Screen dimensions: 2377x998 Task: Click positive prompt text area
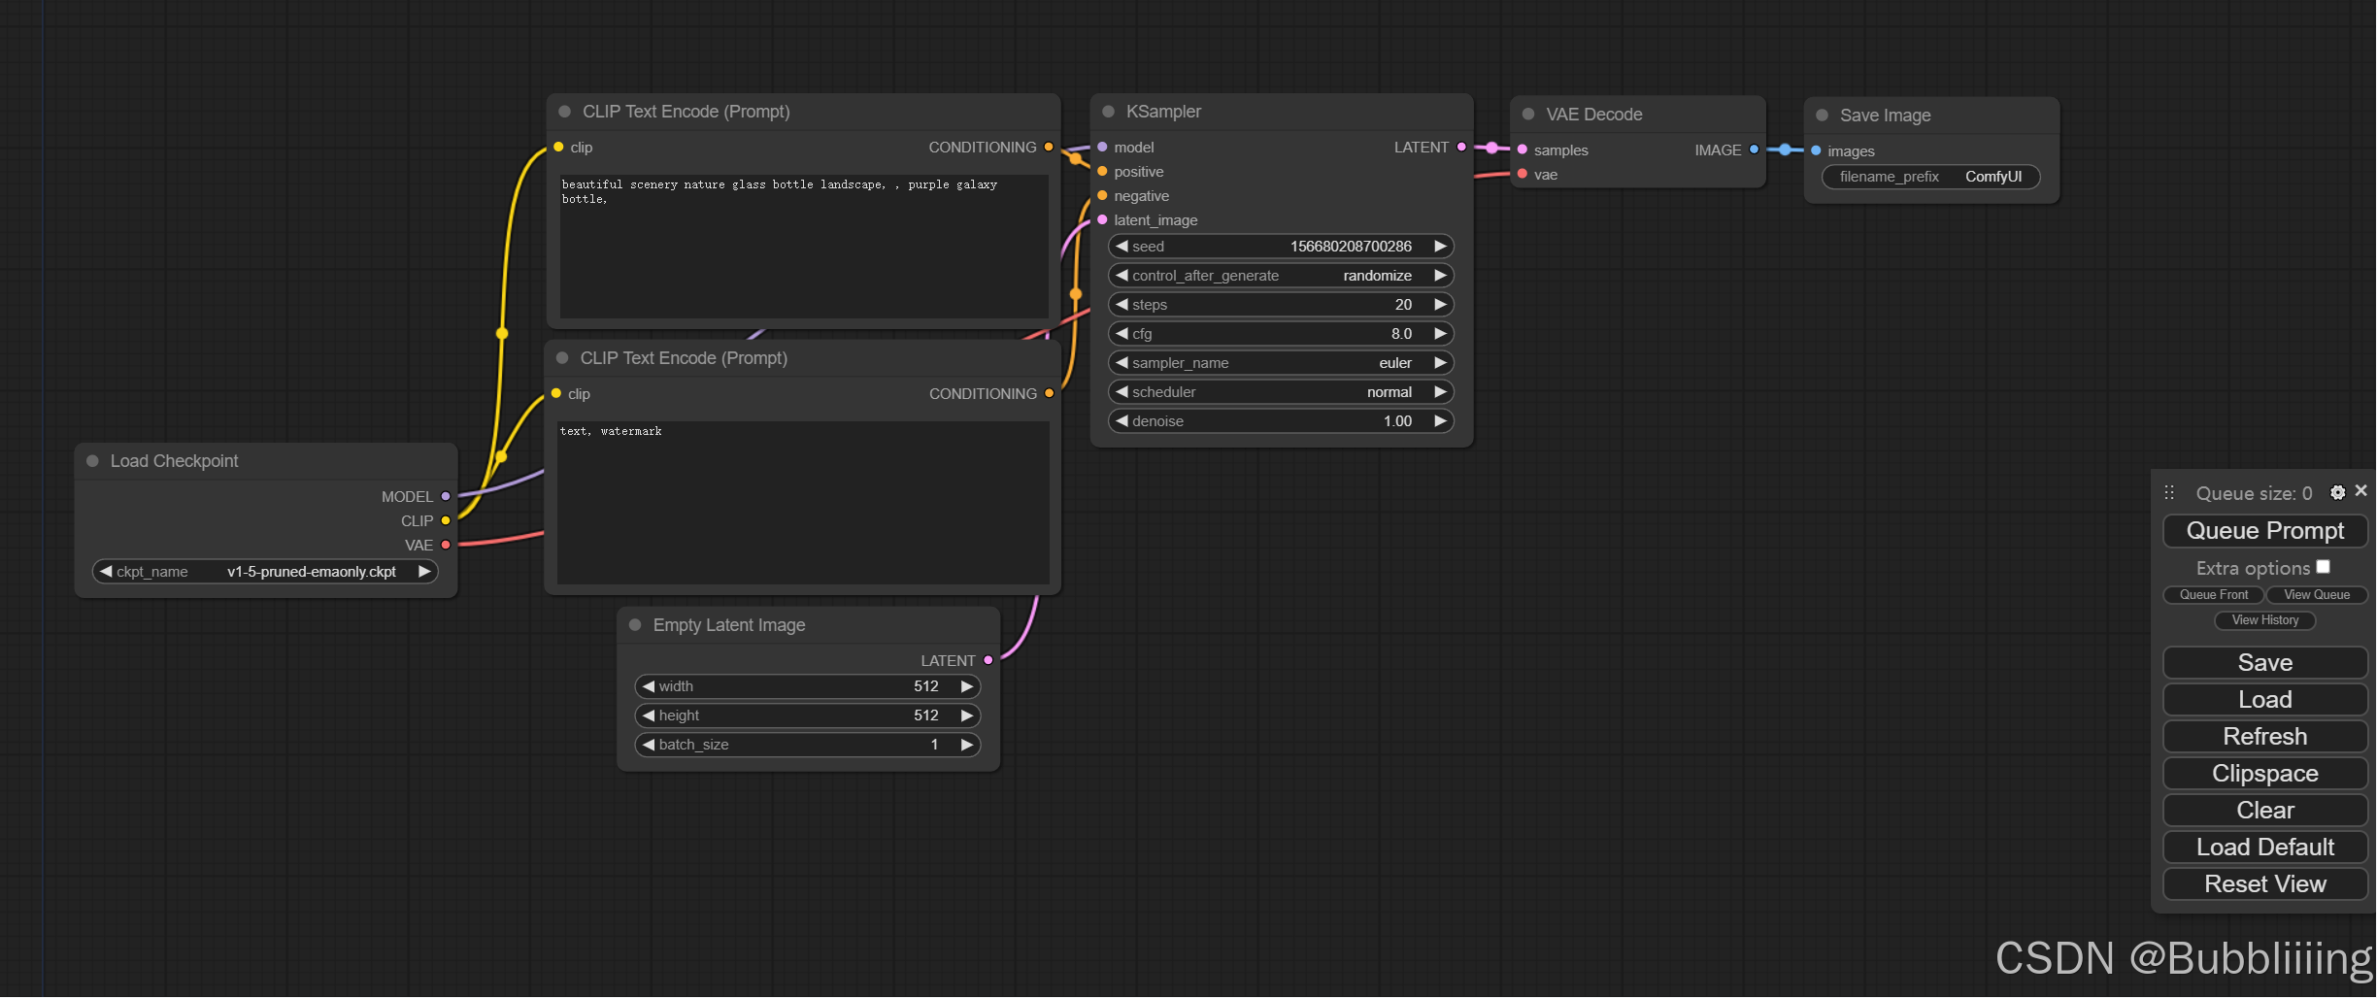(804, 247)
